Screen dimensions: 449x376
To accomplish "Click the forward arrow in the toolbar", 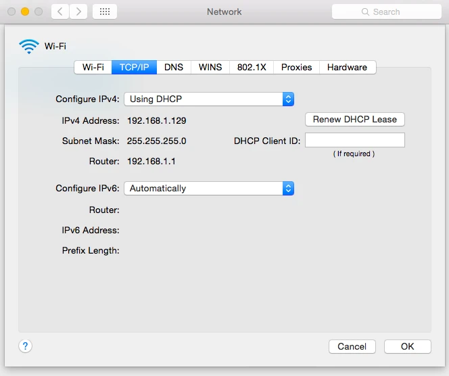I will click(x=78, y=11).
